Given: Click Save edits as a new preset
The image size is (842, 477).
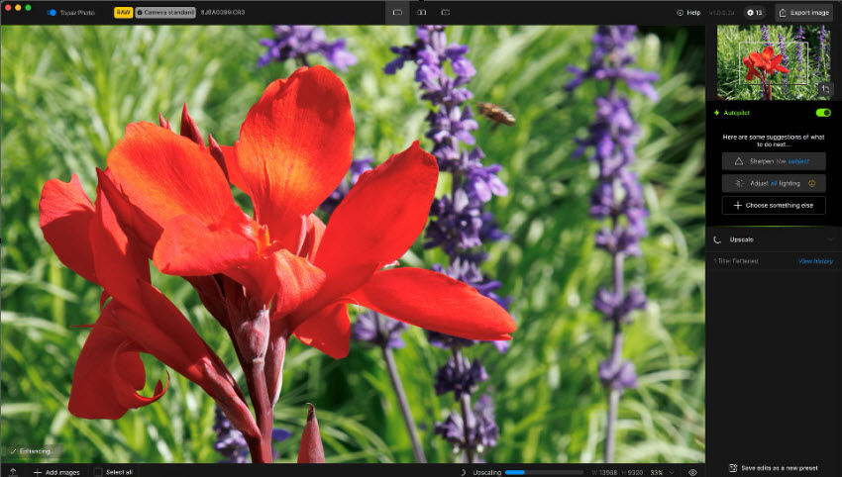Looking at the screenshot, I should (x=774, y=468).
